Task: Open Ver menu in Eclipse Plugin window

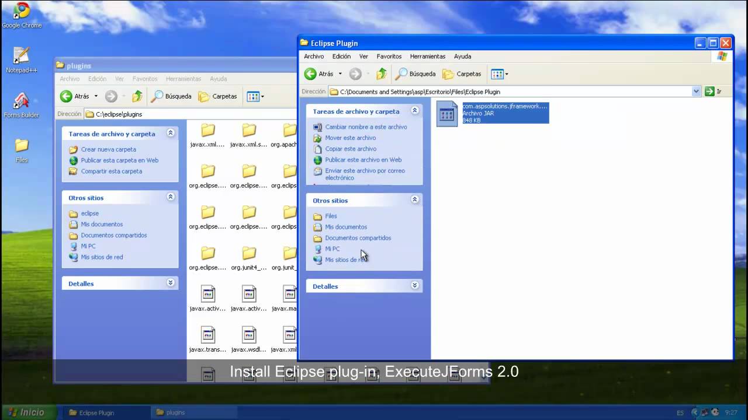Action: pos(363,57)
